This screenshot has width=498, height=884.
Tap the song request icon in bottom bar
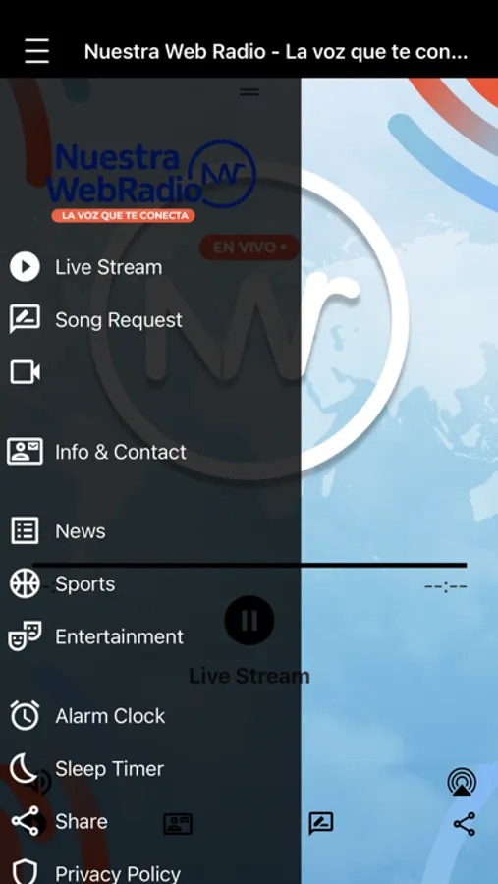[x=321, y=824]
